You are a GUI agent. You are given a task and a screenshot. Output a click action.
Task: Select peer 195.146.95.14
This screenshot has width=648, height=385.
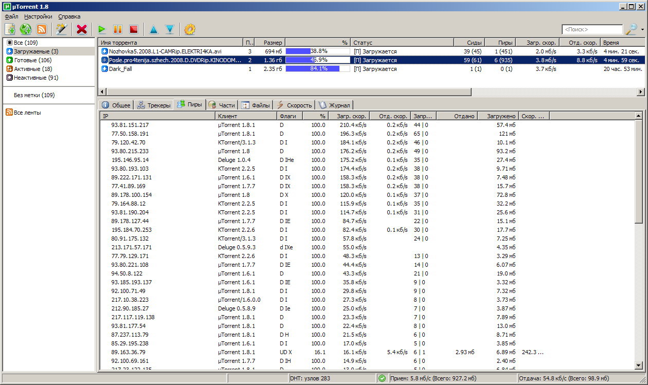coord(368,160)
